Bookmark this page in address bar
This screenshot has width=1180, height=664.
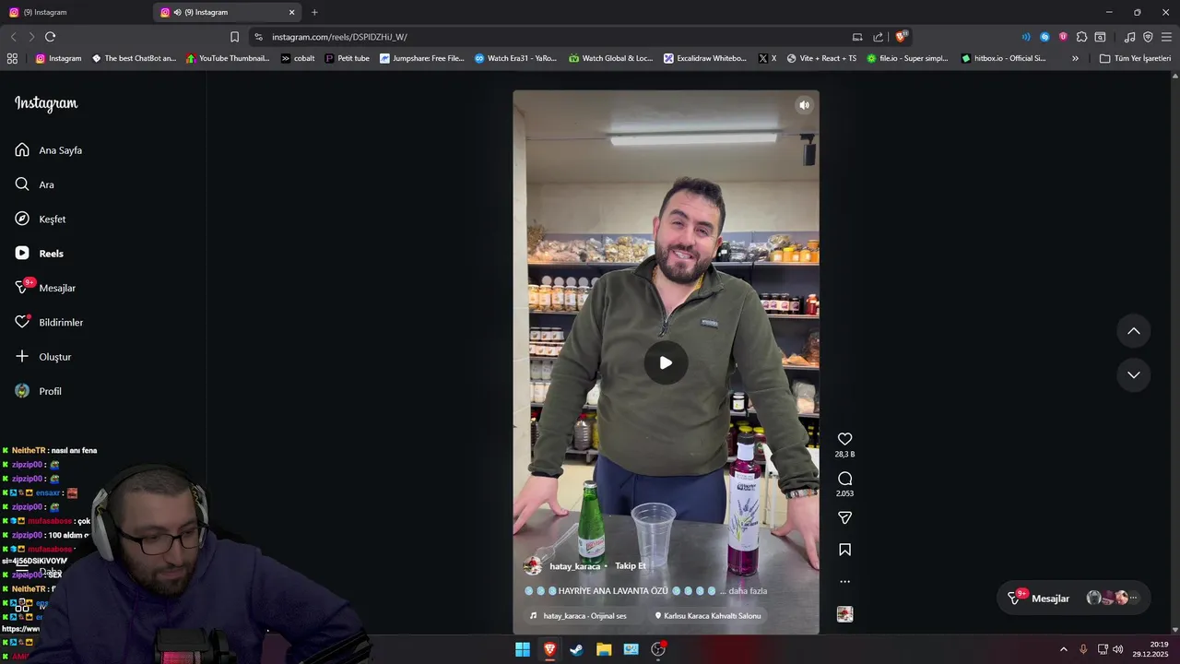coord(234,37)
